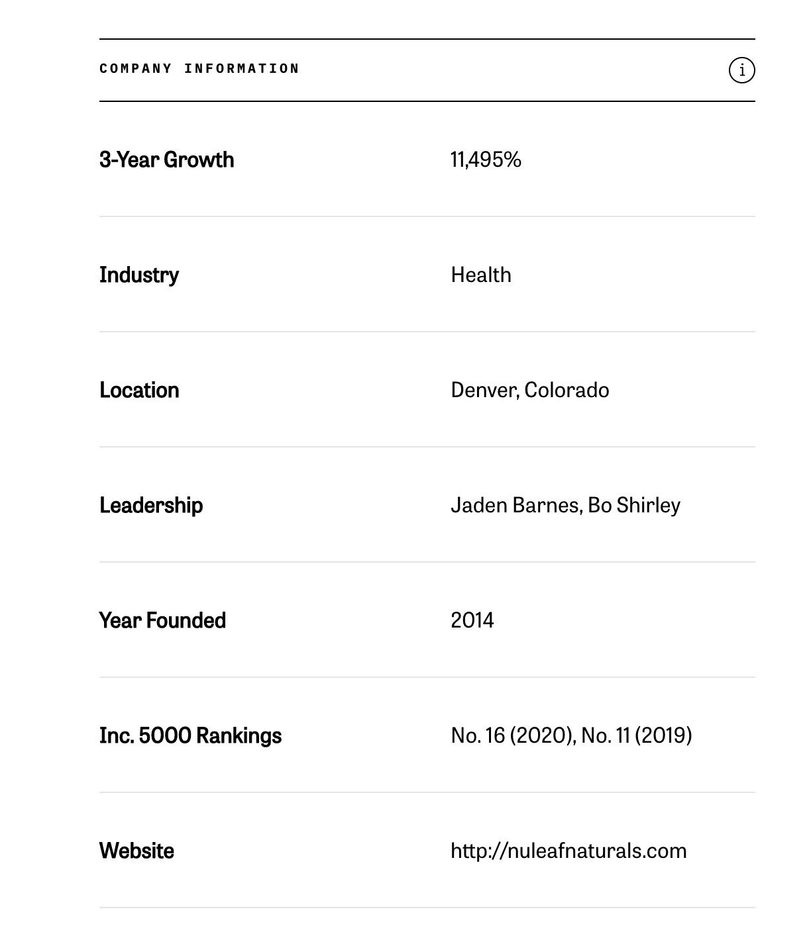Select the Location row label

pyautogui.click(x=139, y=390)
